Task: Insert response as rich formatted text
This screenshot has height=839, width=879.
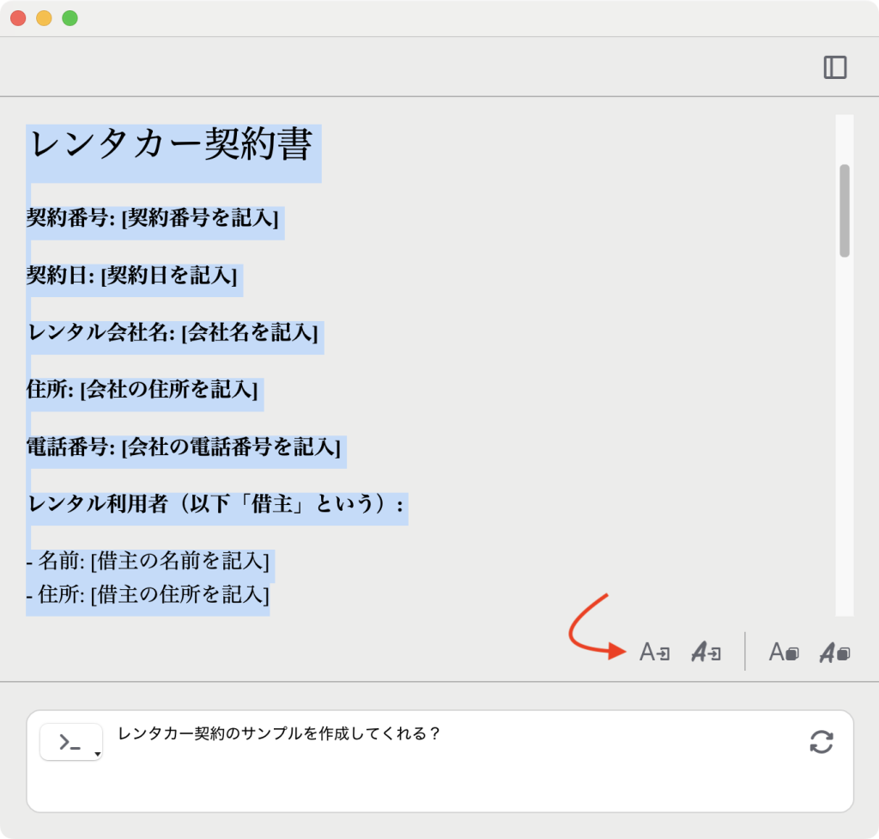Action: pos(706,653)
